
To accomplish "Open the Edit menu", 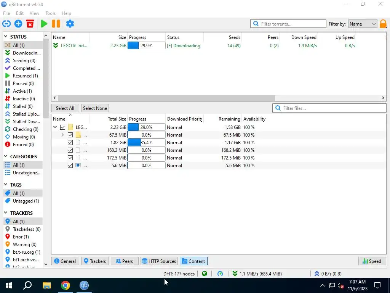I will click(20, 13).
